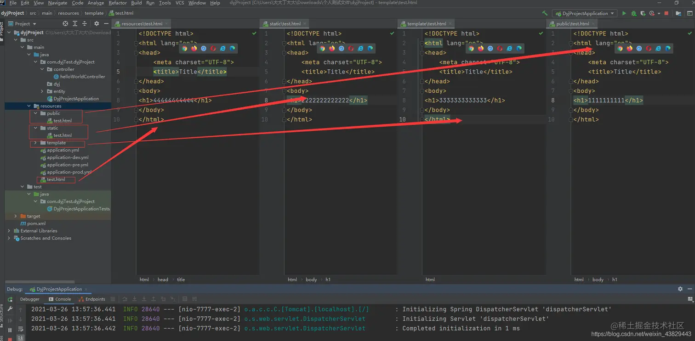Expand the template folder node
The height and width of the screenshot is (341, 695).
click(35, 143)
